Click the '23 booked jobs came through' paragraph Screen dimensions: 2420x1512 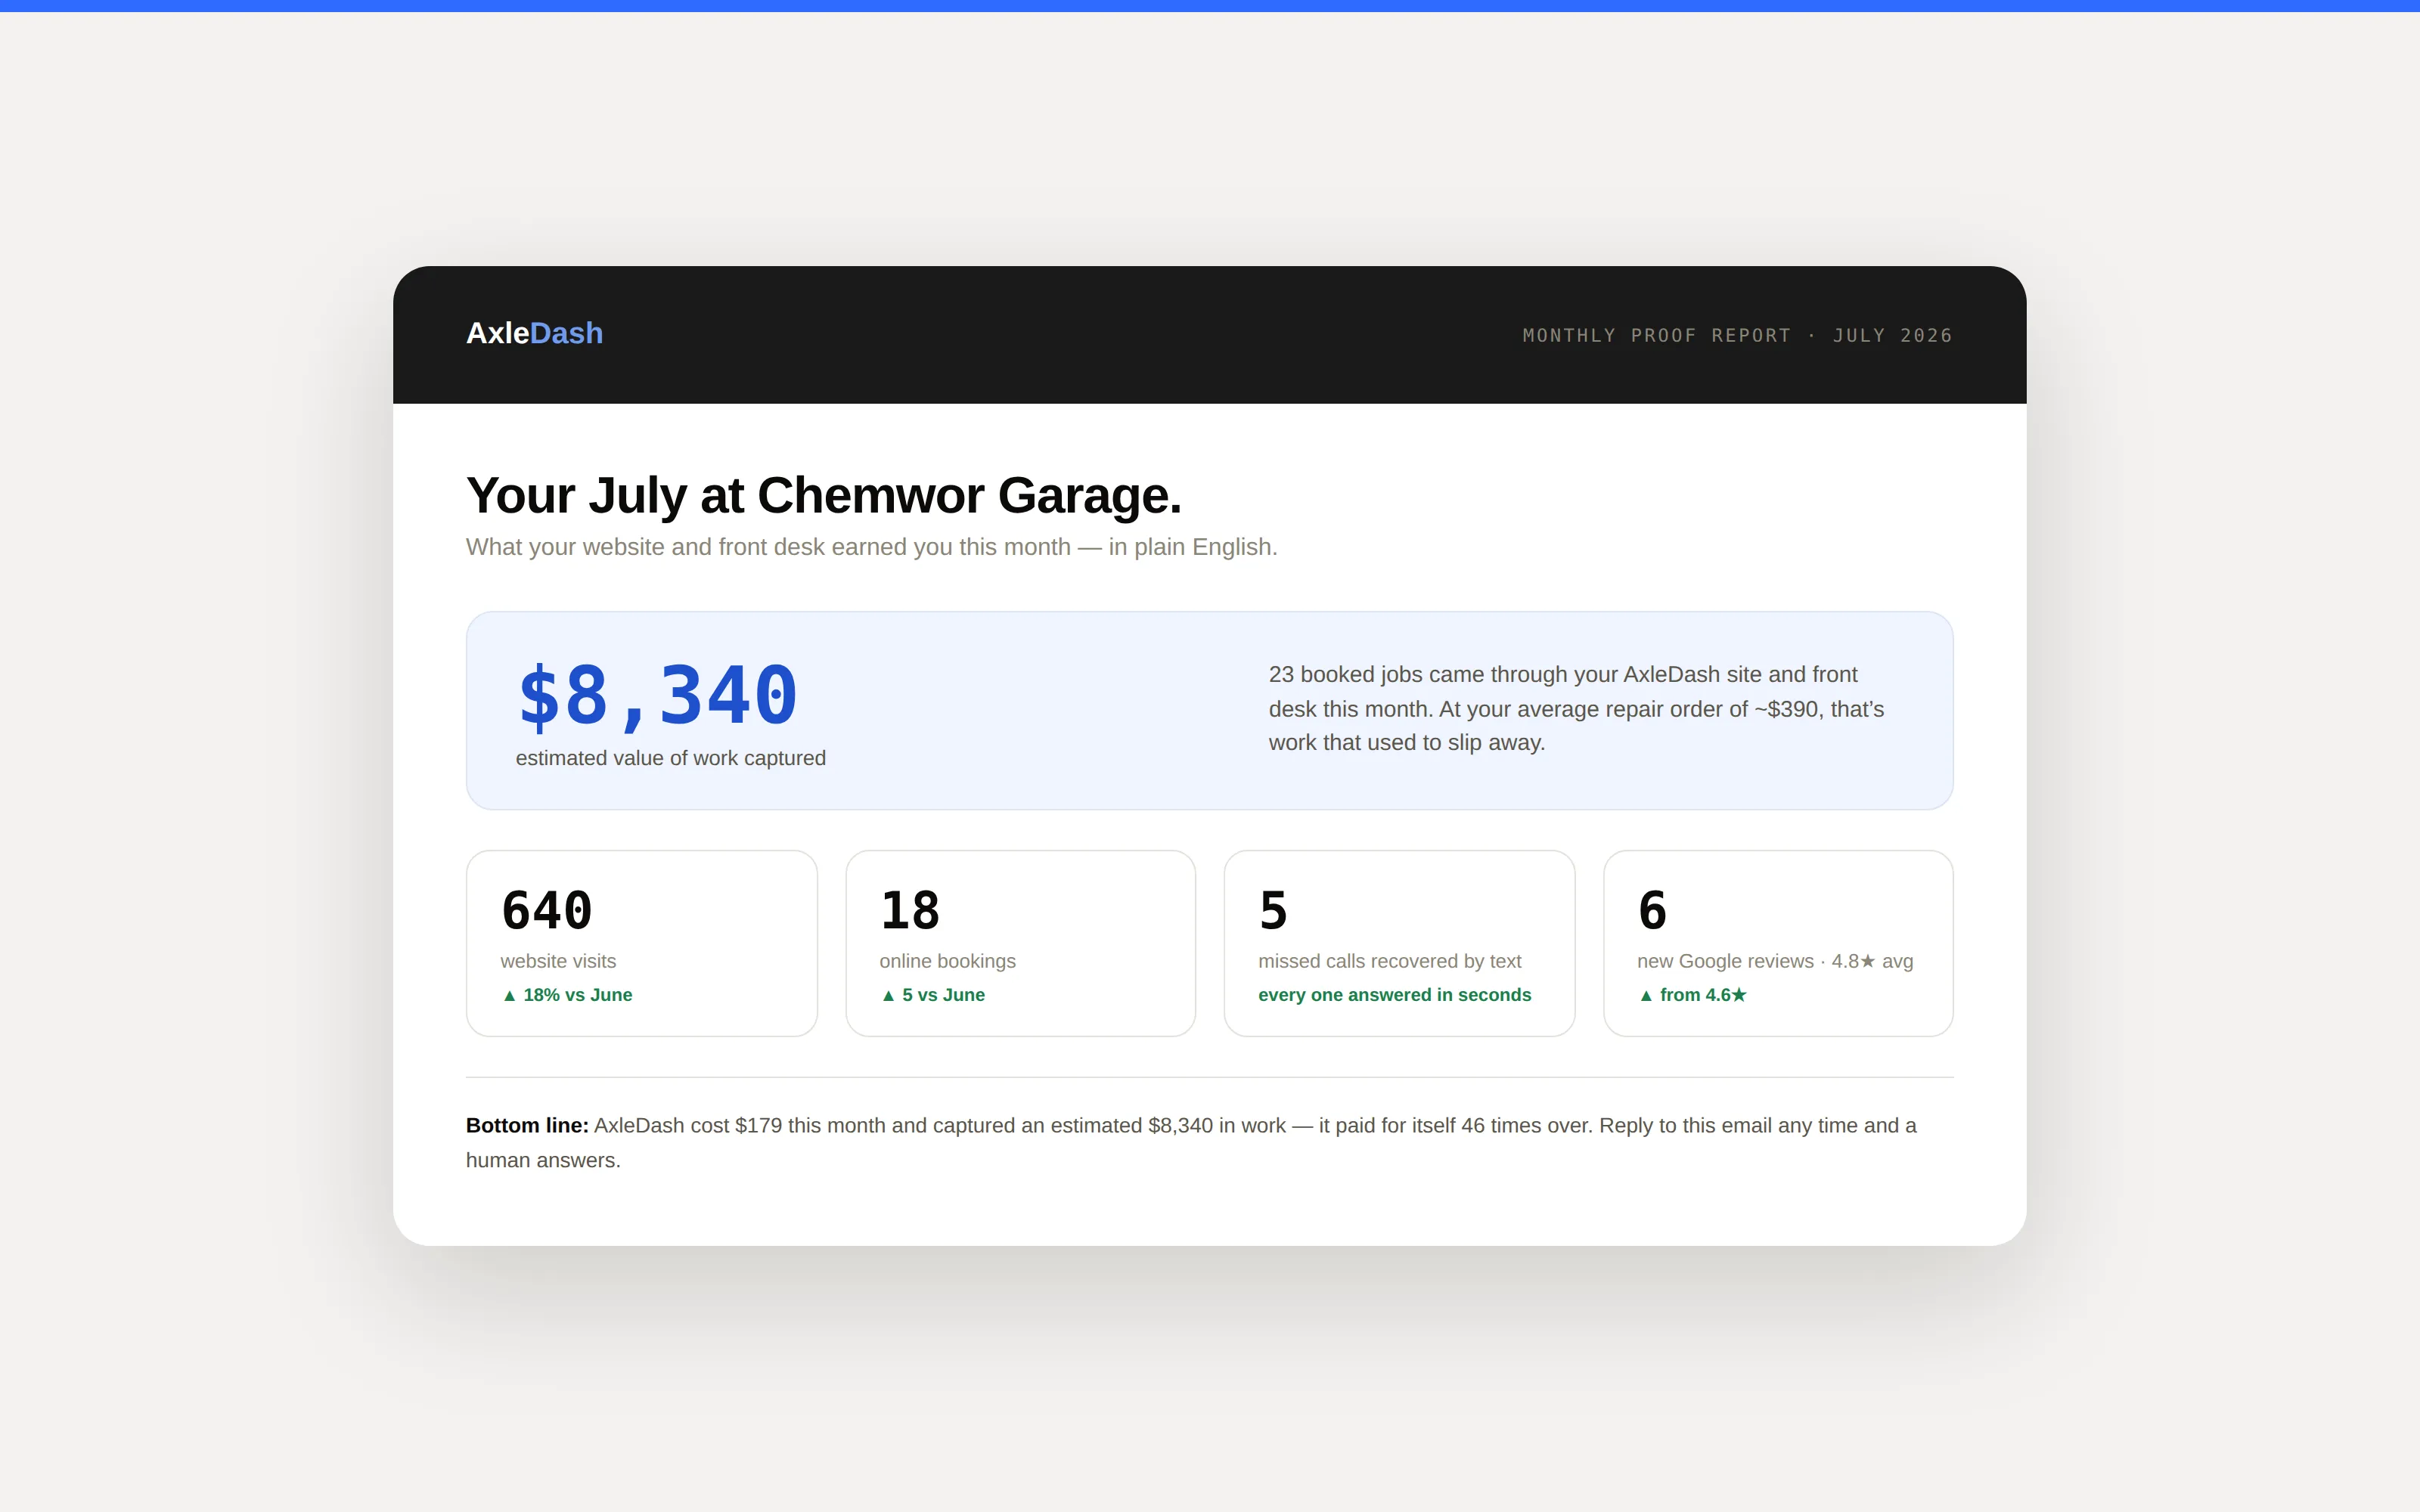[x=1576, y=708]
